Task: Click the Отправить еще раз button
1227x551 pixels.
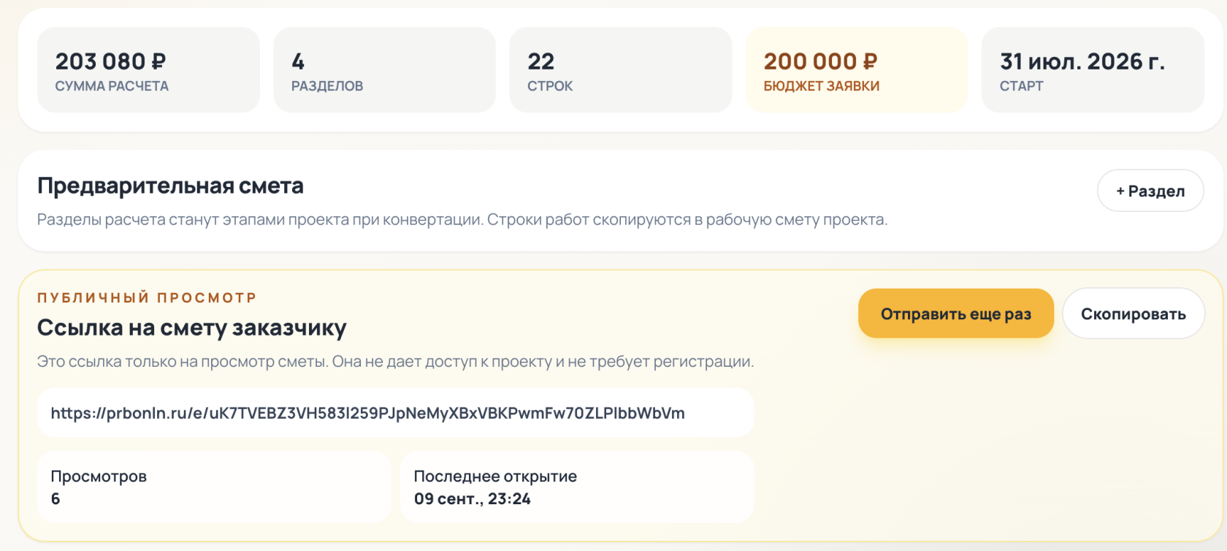Action: (956, 313)
